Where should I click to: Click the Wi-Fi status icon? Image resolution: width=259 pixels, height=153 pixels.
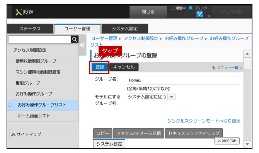(x=199, y=14)
